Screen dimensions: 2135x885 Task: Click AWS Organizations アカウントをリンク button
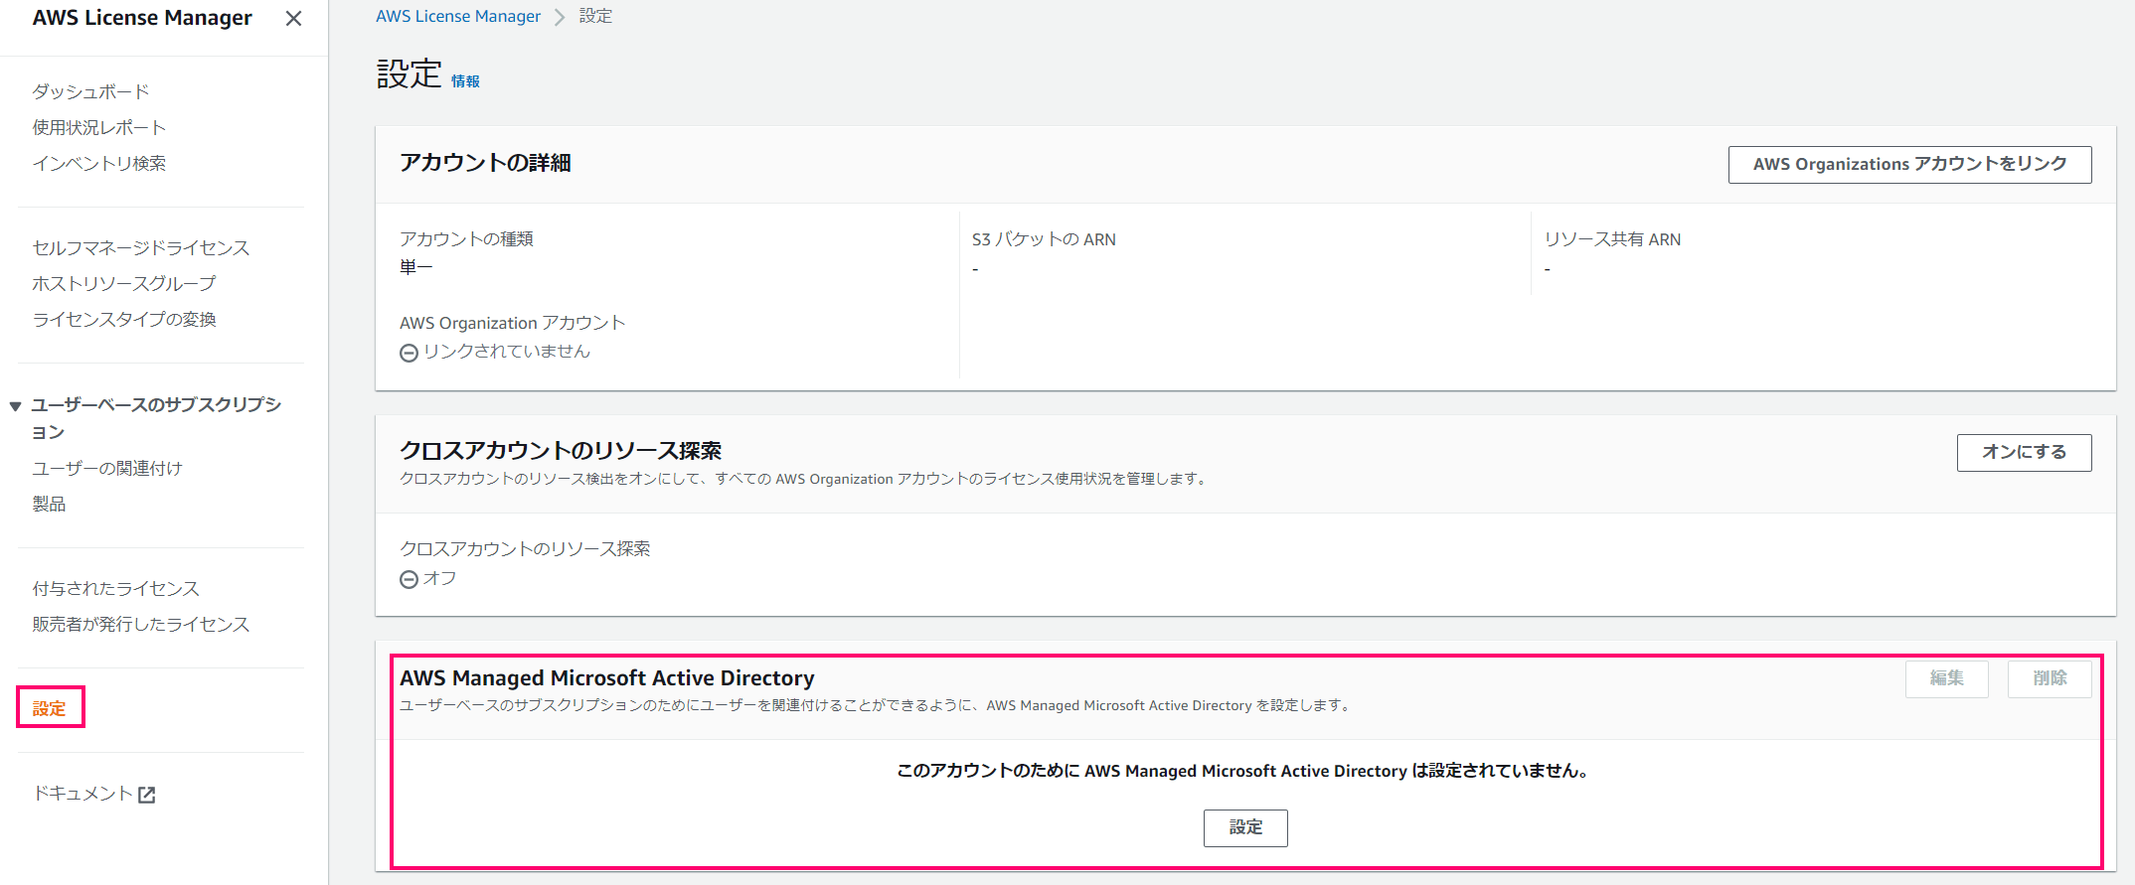point(1909,164)
